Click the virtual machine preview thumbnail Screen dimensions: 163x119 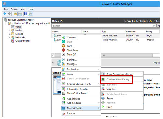57,85
